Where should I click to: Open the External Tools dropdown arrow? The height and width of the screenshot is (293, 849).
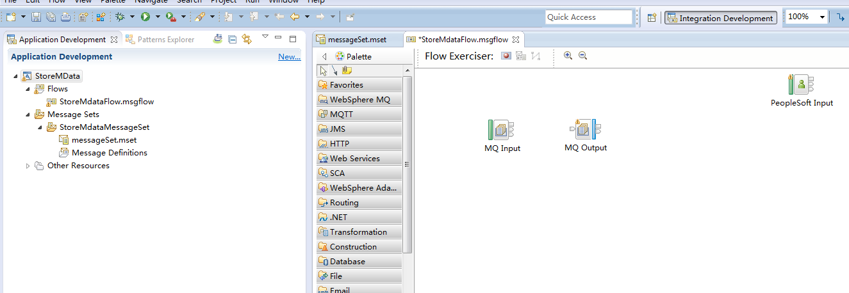coord(183,17)
